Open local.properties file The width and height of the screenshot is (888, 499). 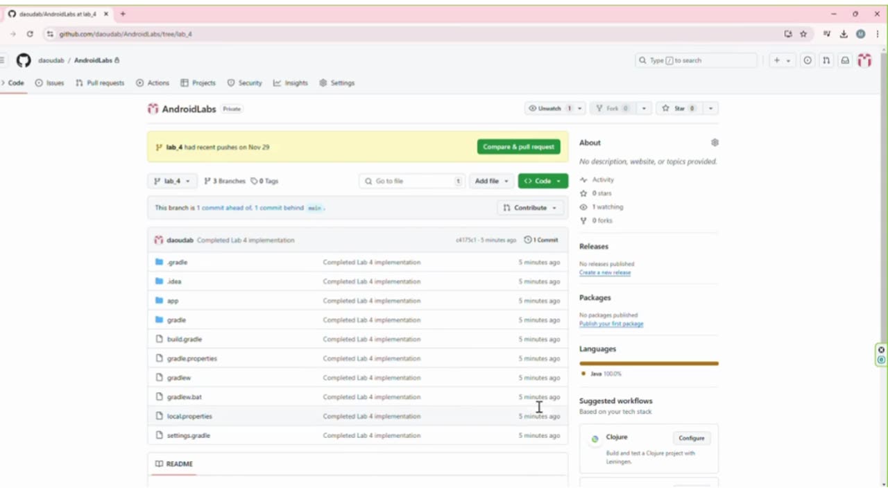(189, 417)
